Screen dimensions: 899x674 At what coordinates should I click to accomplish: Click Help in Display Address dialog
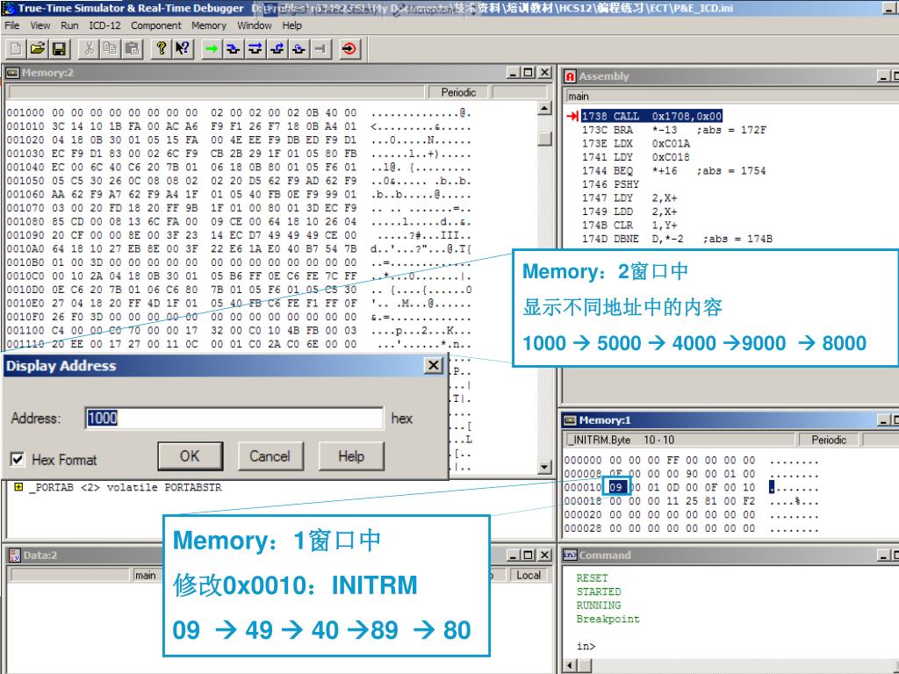point(351,456)
